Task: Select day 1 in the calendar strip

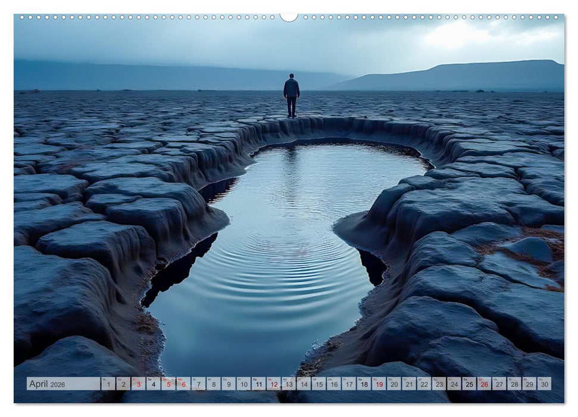Action: [108, 384]
